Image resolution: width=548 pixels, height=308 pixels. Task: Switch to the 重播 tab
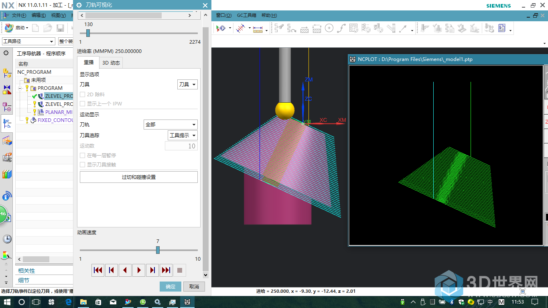coord(88,63)
